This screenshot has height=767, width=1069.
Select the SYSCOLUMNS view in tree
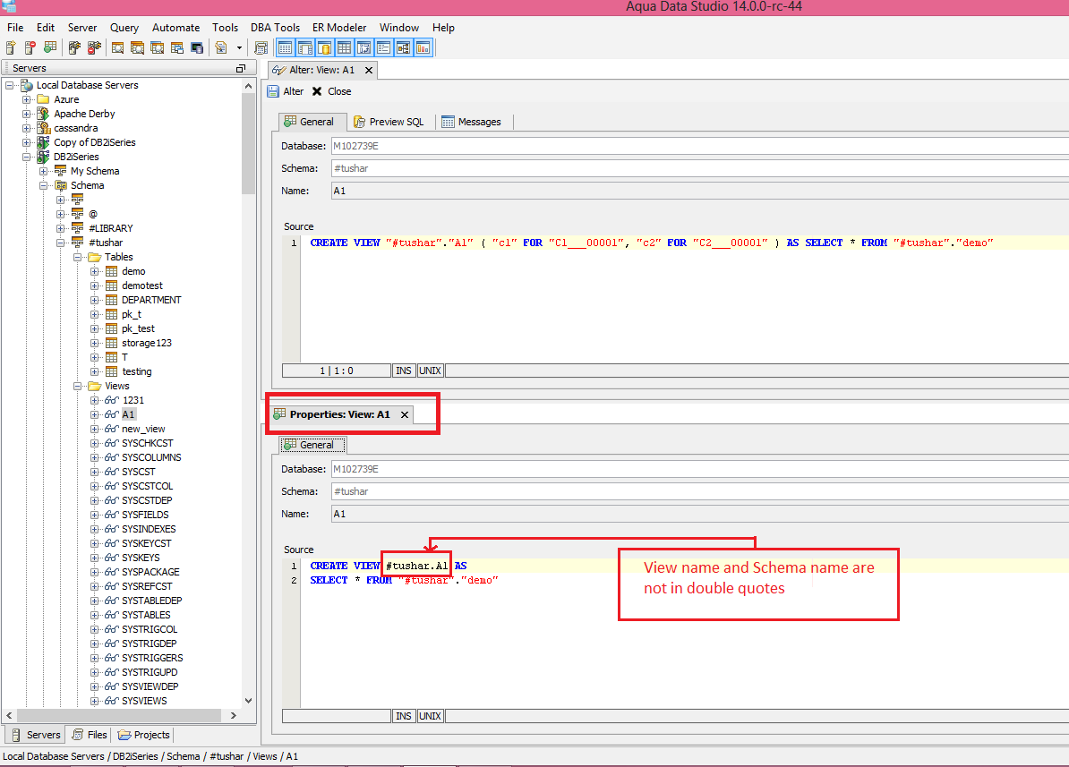(x=151, y=457)
